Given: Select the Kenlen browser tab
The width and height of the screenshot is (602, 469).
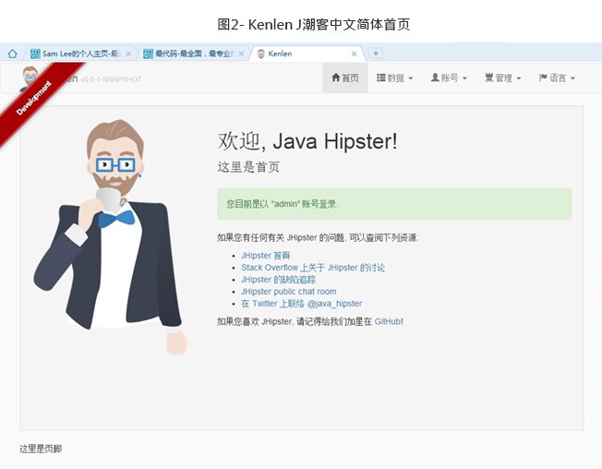Looking at the screenshot, I should coord(307,54).
